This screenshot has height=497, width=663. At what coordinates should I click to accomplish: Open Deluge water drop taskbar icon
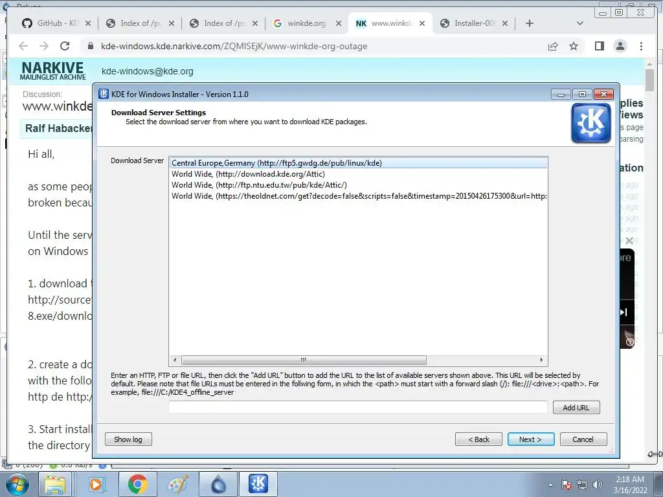pos(219,484)
